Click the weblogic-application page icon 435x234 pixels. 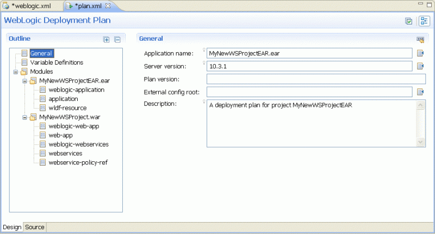[42, 90]
